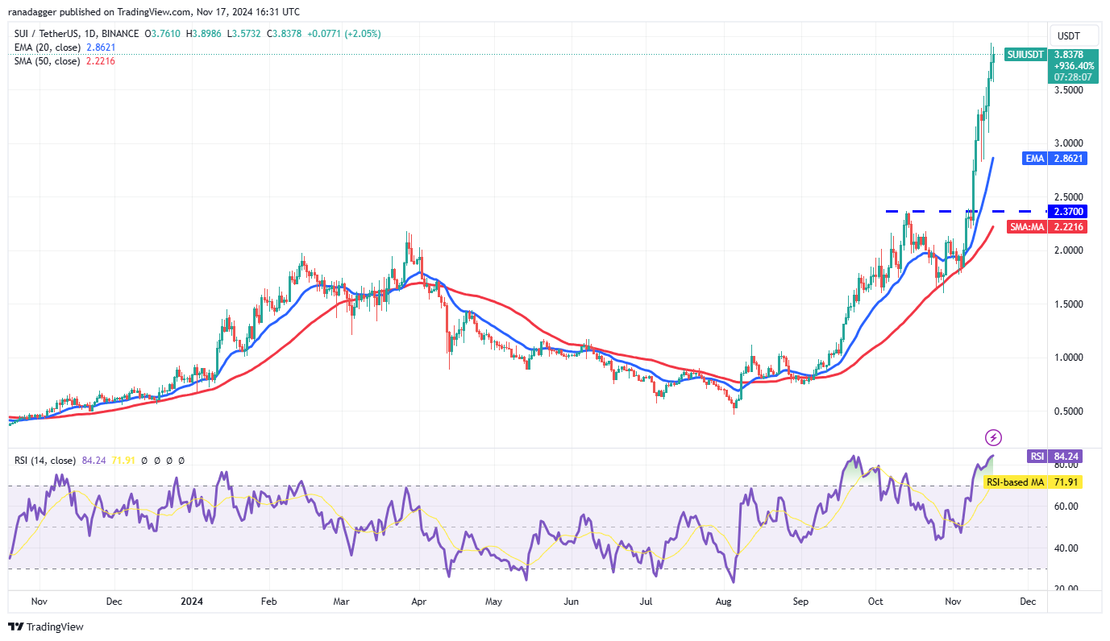
Task: Click the 0.5000 price axis label
Action: click(1070, 411)
